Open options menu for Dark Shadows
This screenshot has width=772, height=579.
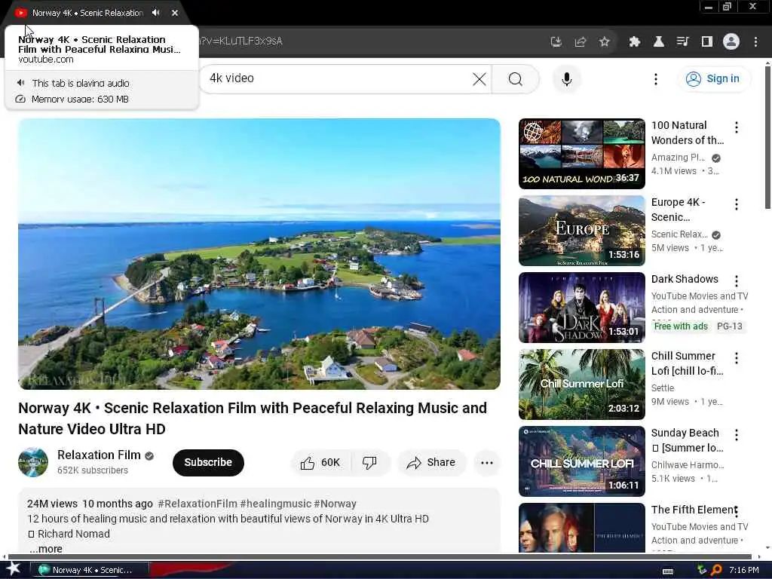[736, 281]
